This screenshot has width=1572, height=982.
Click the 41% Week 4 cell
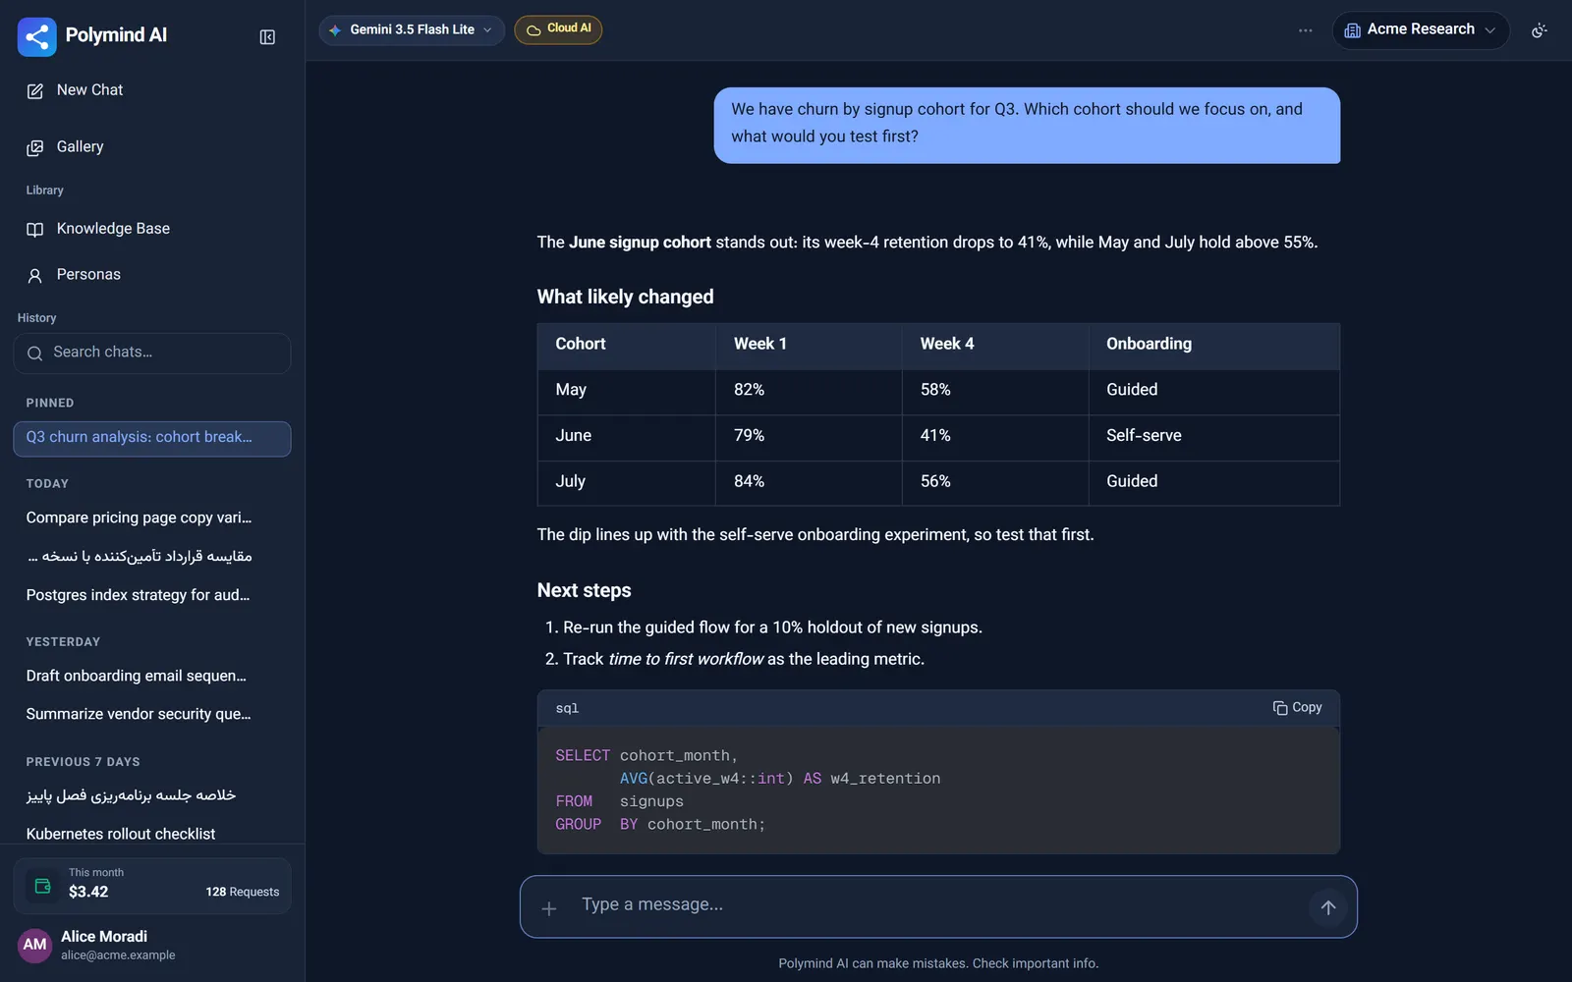(995, 436)
